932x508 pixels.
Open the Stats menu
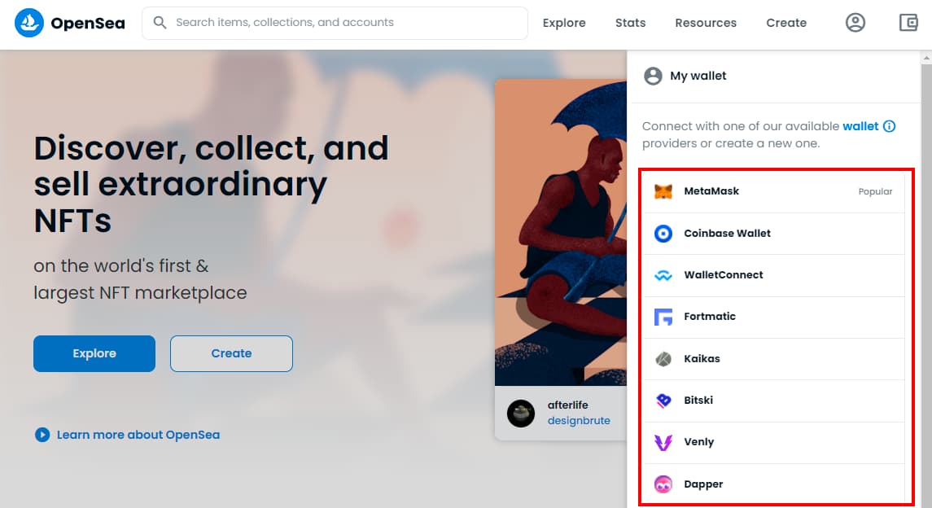630,23
